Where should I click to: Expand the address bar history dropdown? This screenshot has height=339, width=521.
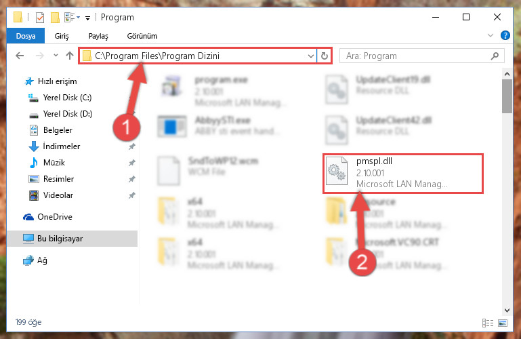(311, 56)
